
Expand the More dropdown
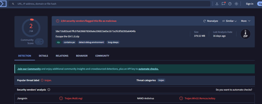[245, 21]
